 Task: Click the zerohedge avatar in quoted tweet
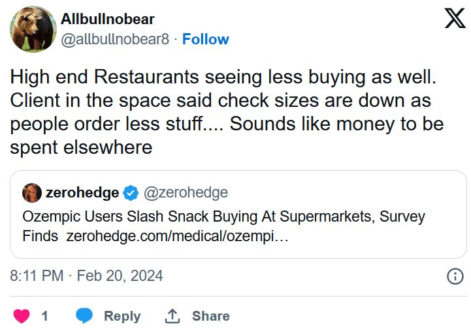coord(31,193)
